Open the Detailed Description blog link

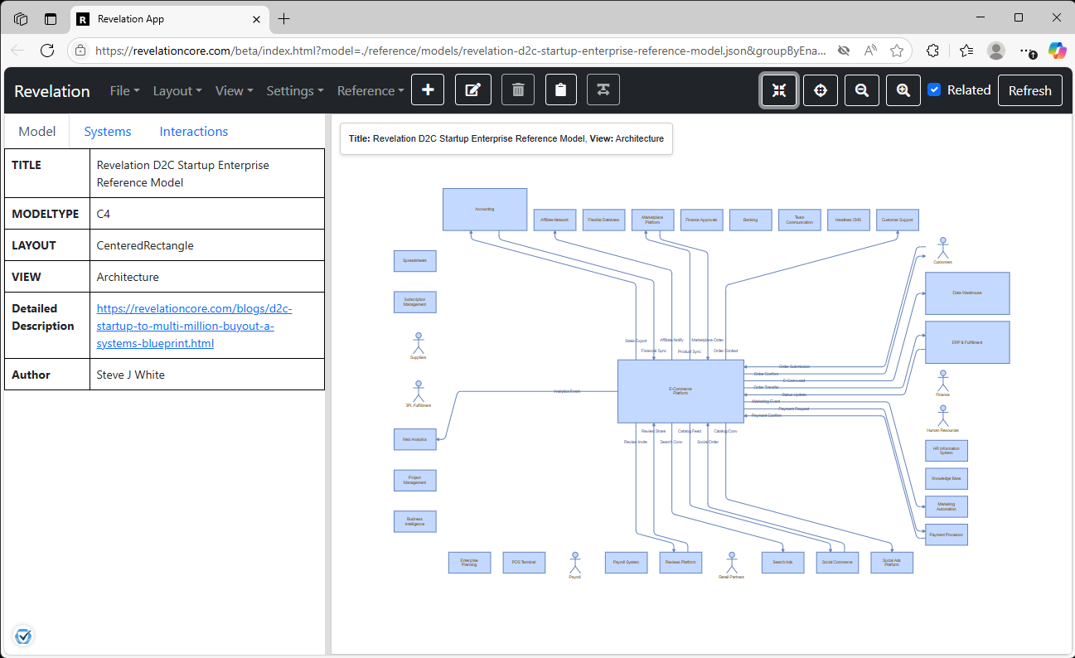(x=195, y=326)
